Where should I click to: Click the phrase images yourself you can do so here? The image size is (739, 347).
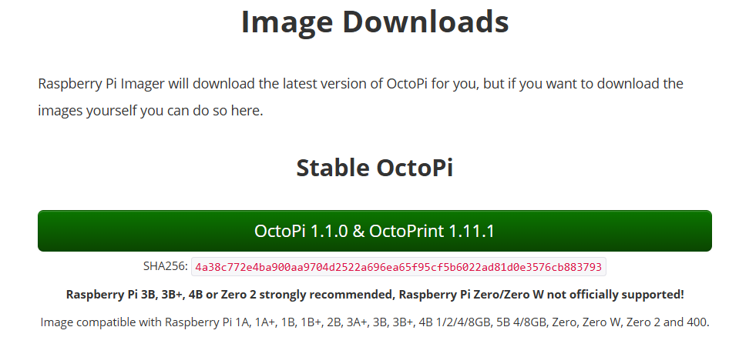click(x=150, y=111)
